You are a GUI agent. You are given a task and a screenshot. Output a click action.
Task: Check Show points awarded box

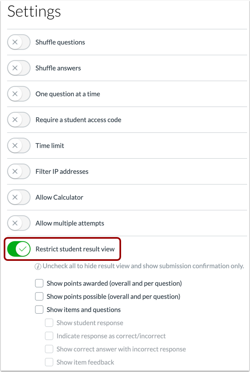(x=39, y=283)
